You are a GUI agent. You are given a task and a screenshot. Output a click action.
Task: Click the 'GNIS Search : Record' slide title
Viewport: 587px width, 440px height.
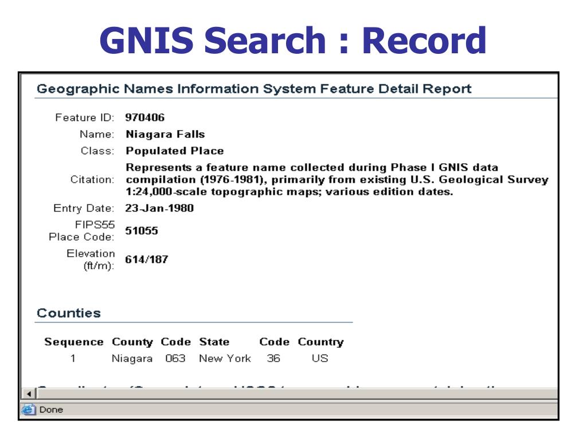[293, 41]
